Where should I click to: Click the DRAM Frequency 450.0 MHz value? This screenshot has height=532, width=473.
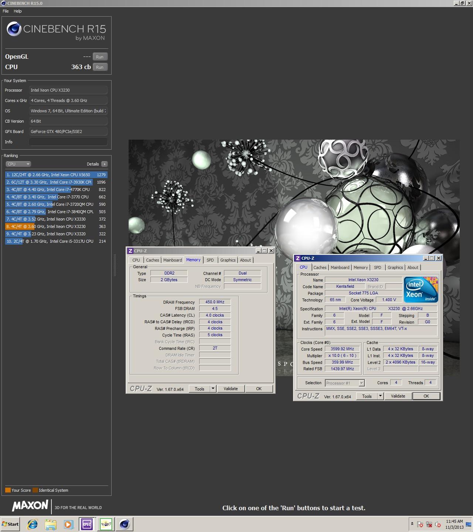(x=215, y=302)
